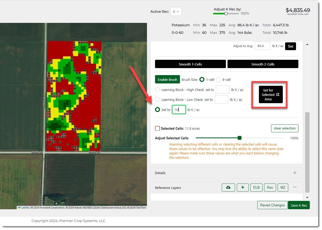Open the Active Rec dropdown
The image size is (322, 230).
(176, 12)
